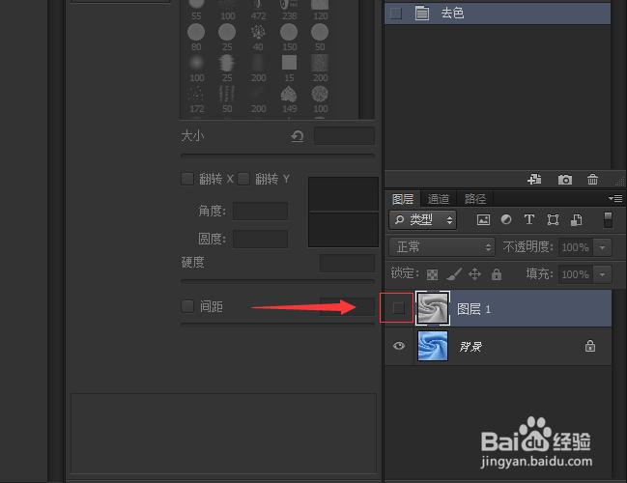Delete current history state with trash icon
The width and height of the screenshot is (627, 483).
point(592,180)
